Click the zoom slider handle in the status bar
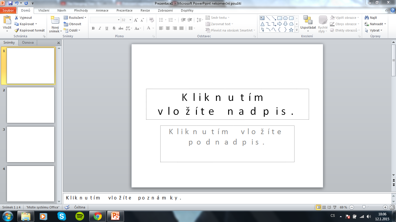Image resolution: width=396 pixels, height=222 pixels. 364,207
